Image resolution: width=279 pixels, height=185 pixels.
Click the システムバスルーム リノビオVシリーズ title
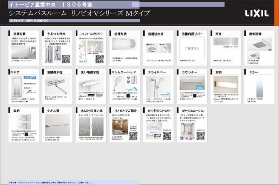(x=80, y=13)
